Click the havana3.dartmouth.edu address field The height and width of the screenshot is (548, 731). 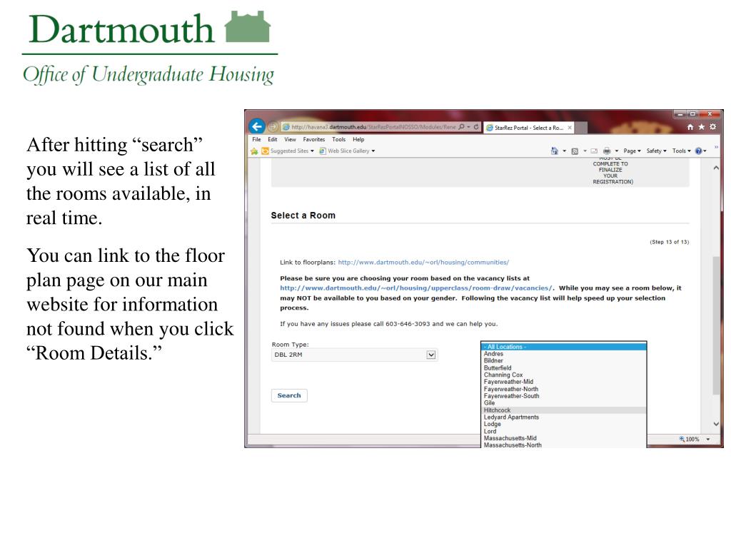click(373, 127)
